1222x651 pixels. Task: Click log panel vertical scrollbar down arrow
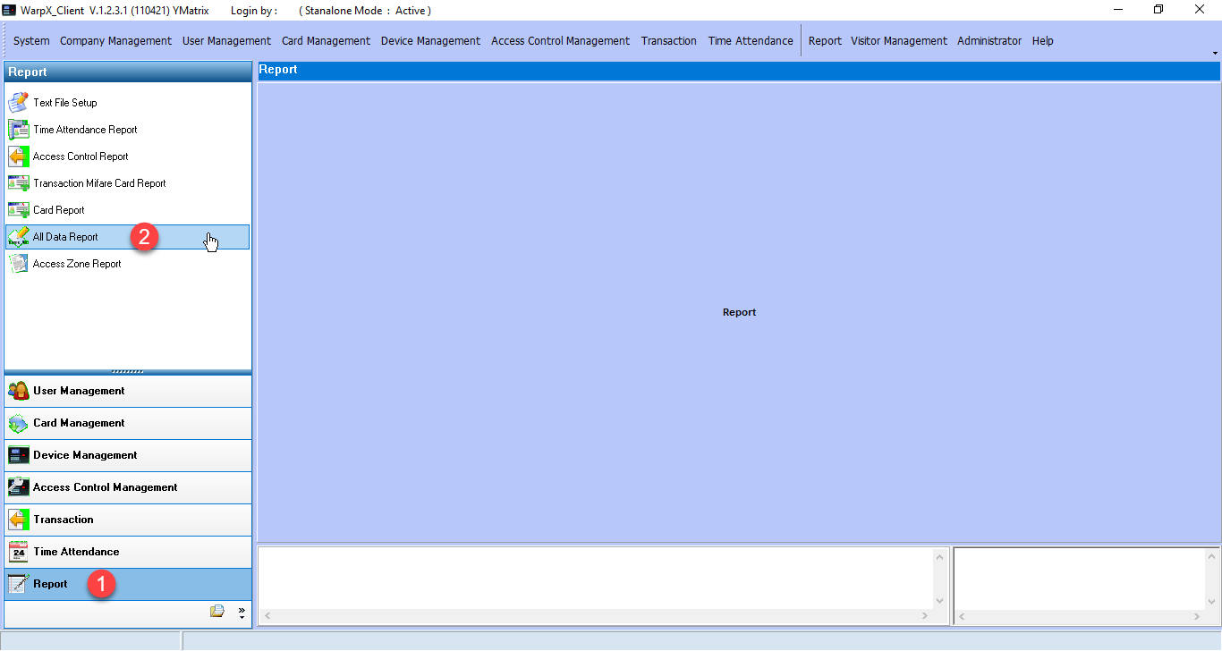(939, 601)
